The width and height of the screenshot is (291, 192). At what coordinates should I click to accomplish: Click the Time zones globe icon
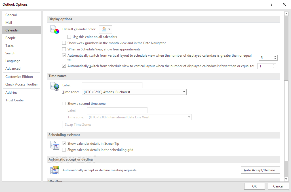(55, 86)
